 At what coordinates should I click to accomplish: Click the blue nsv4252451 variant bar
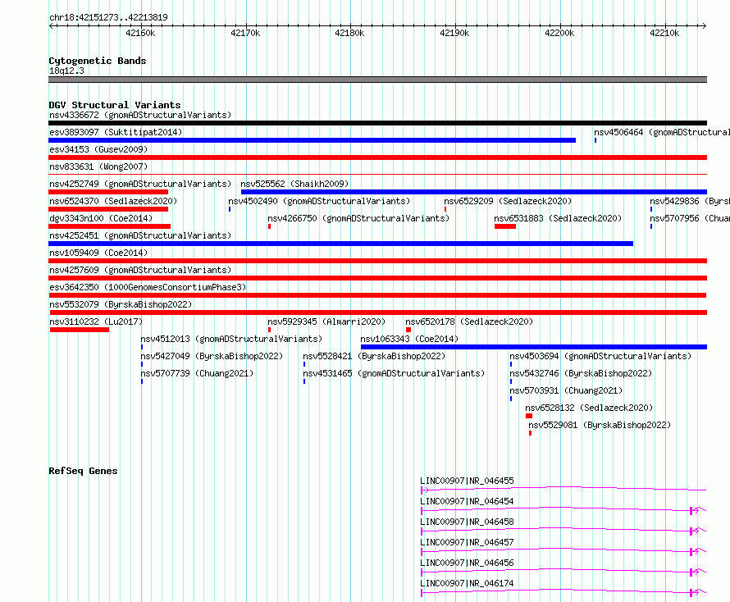point(340,244)
